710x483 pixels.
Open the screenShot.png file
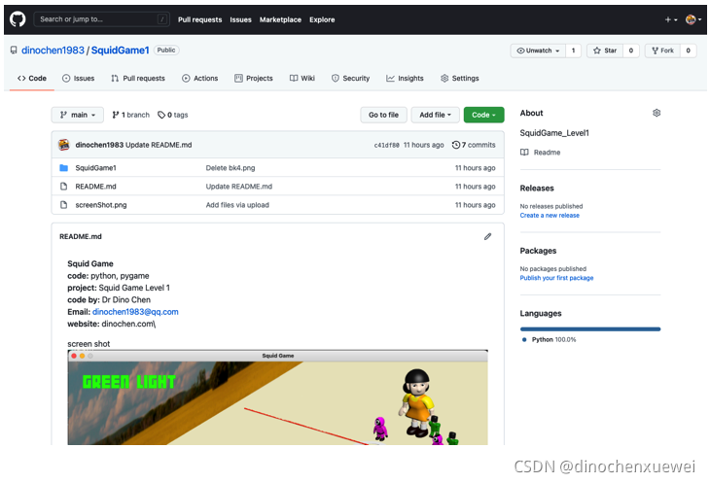click(101, 205)
